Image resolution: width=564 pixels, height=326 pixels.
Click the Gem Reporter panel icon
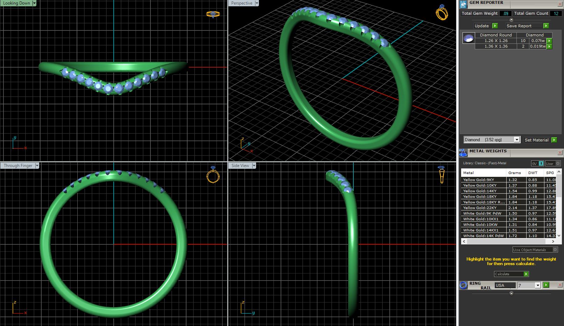click(x=463, y=4)
